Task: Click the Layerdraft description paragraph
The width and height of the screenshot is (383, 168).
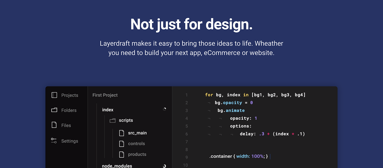Action: (x=191, y=48)
